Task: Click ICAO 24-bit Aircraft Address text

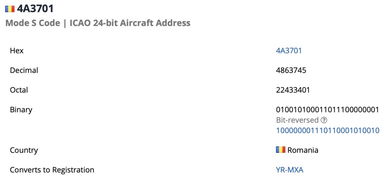Action: coord(130,23)
